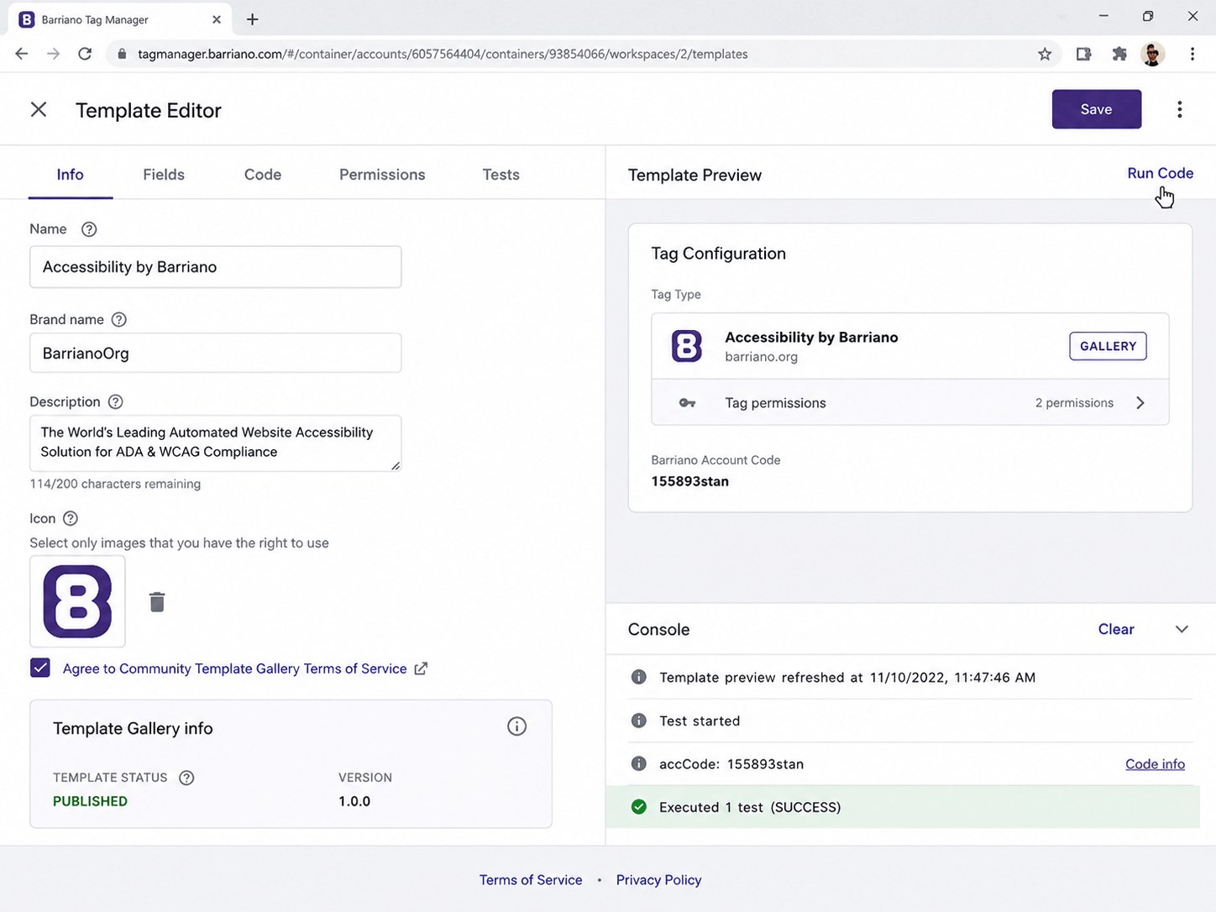This screenshot has height=912, width=1216.
Task: Open browser extensions puzzle icon
Action: (x=1119, y=54)
